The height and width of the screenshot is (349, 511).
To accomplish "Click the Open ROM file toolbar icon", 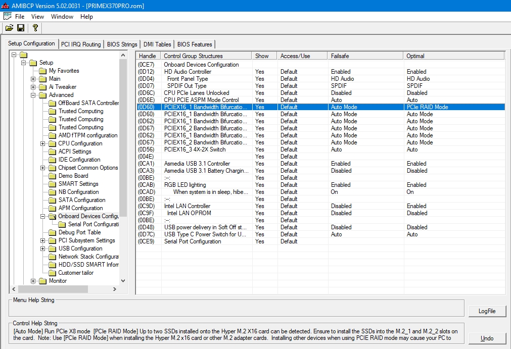I will click(x=9, y=28).
